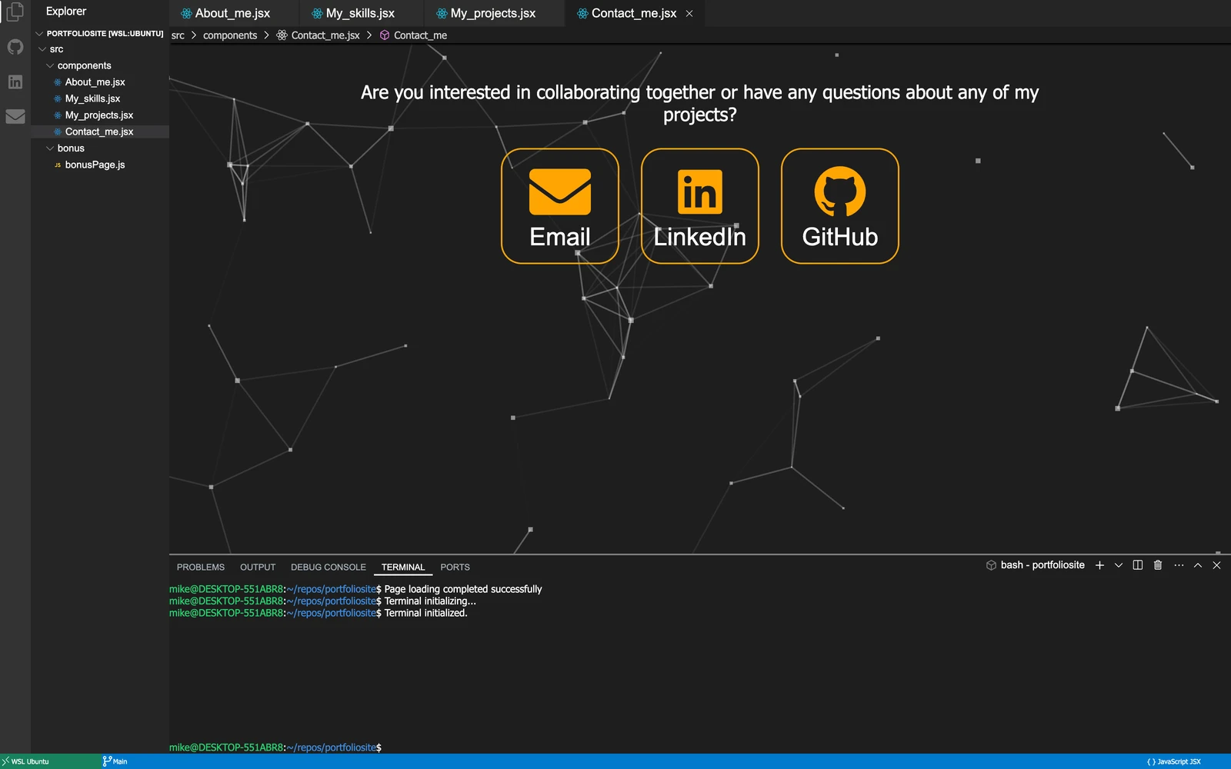
Task: Open the Email envelope icon in activity bar
Action: (15, 116)
